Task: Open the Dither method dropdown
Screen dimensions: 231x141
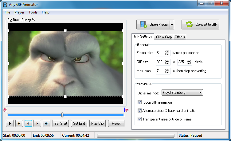Action: tap(182, 93)
